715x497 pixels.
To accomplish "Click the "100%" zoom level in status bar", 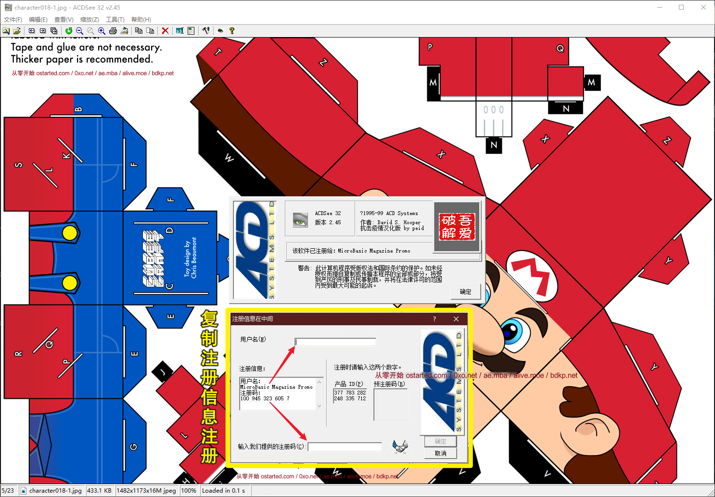I will [189, 491].
